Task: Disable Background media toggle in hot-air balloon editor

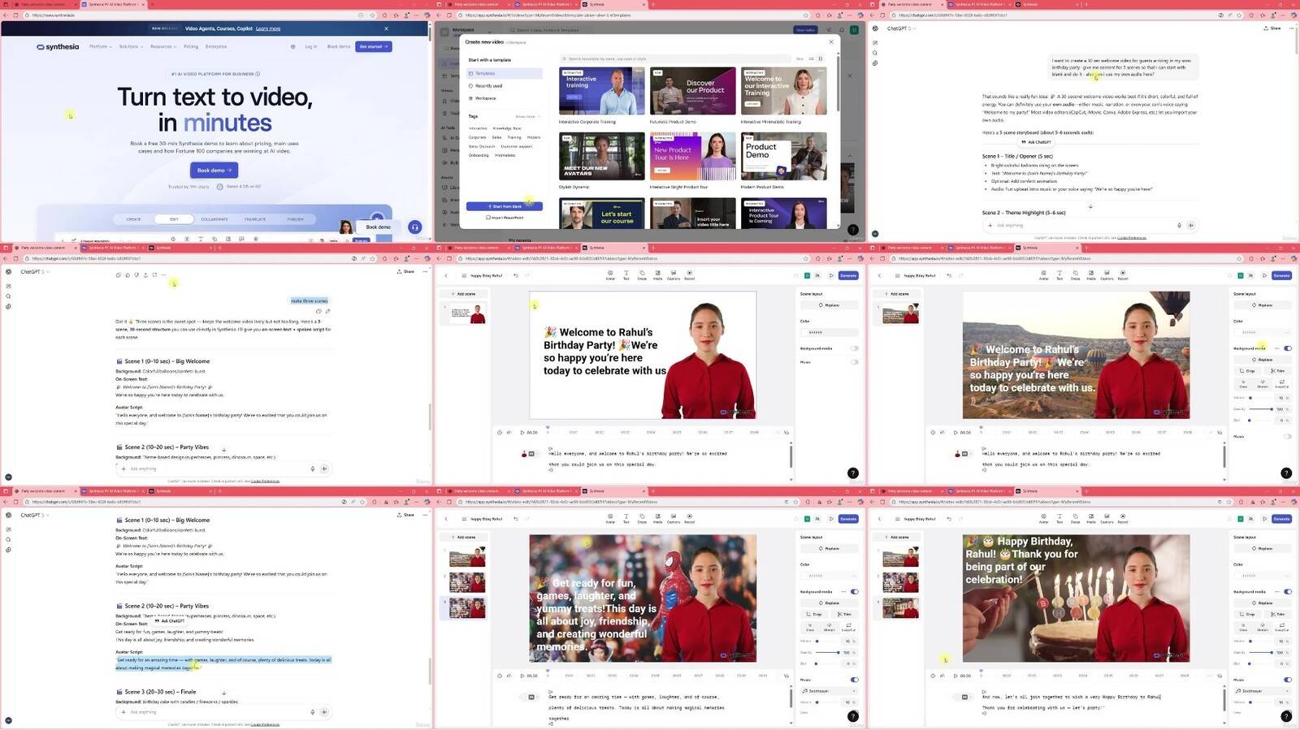Action: click(1288, 348)
